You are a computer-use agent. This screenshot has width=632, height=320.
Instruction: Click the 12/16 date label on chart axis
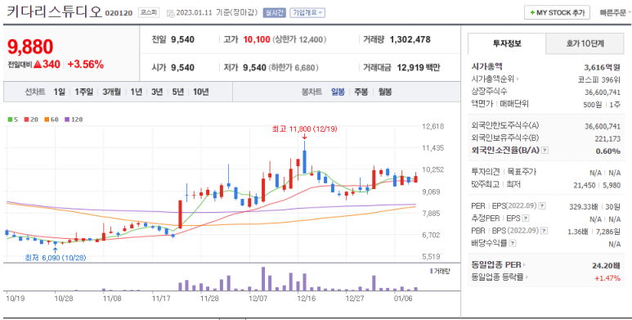click(x=306, y=298)
